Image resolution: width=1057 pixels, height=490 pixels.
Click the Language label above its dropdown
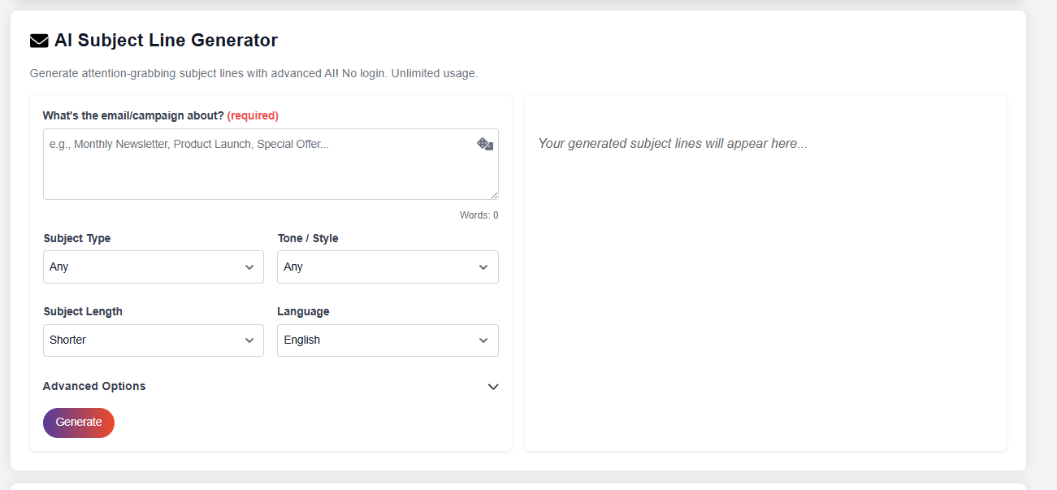point(303,311)
